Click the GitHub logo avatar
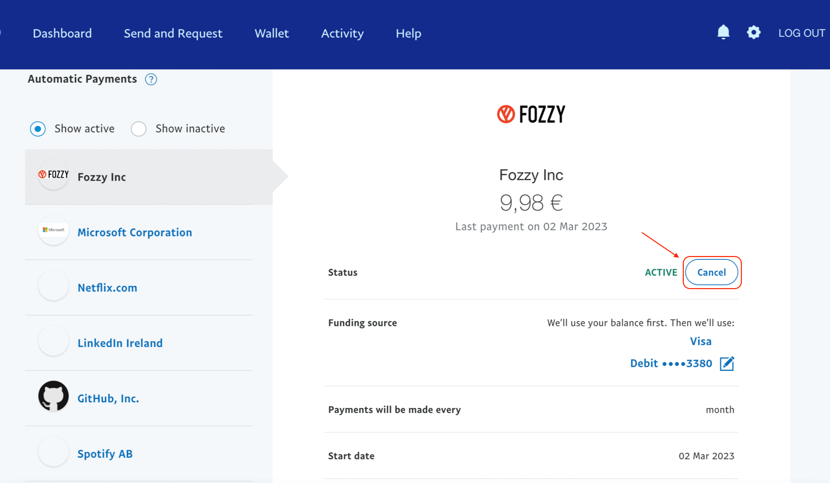The image size is (830, 483). (53, 396)
